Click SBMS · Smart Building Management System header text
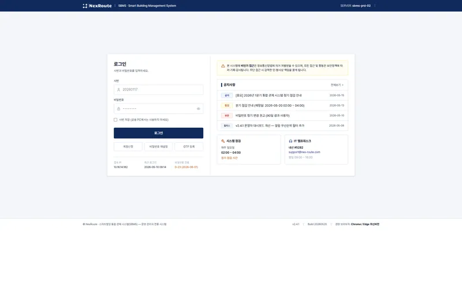 click(147, 6)
